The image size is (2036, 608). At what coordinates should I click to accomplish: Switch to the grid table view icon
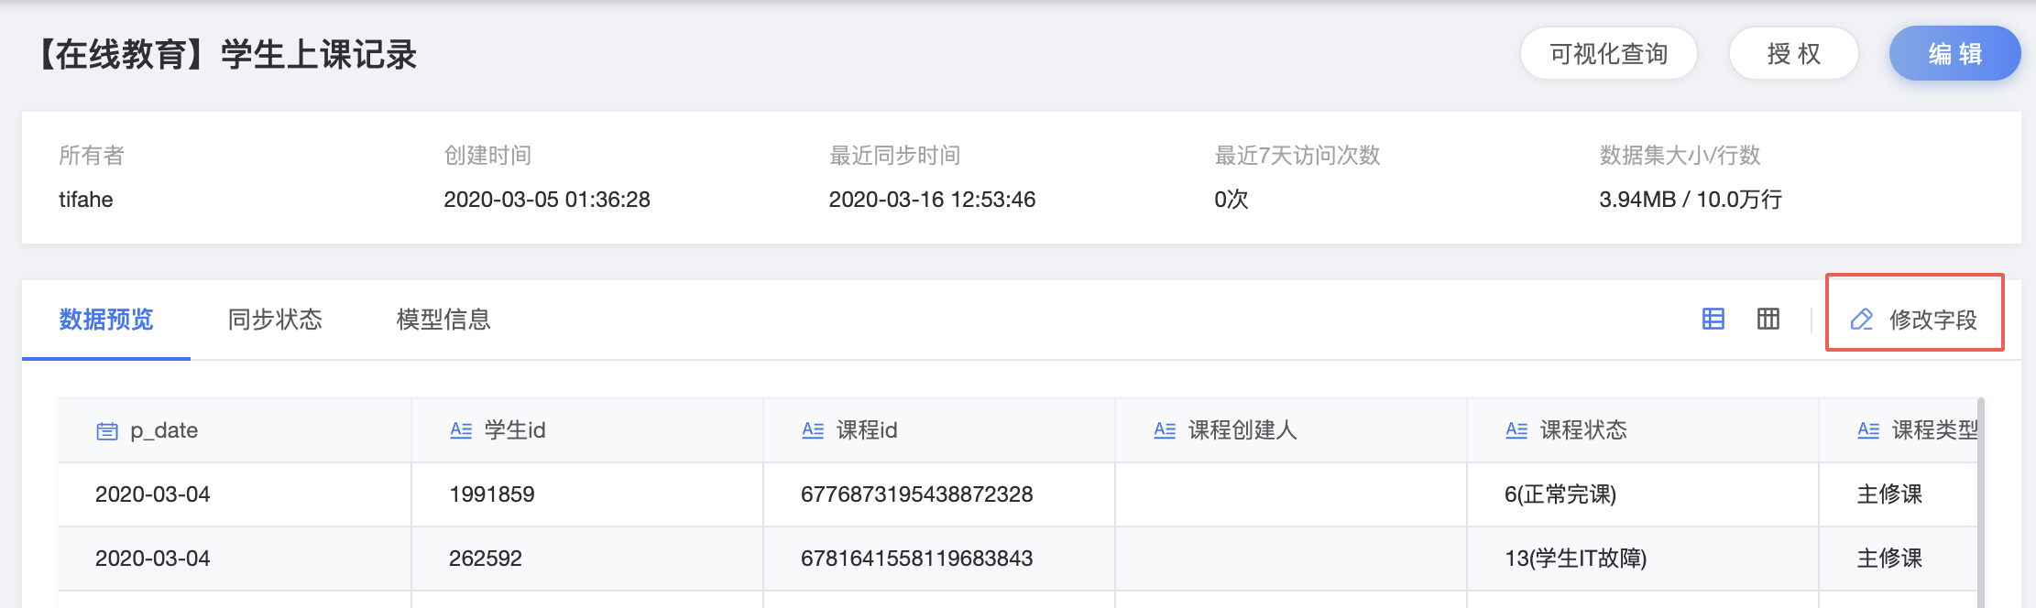click(x=1768, y=319)
